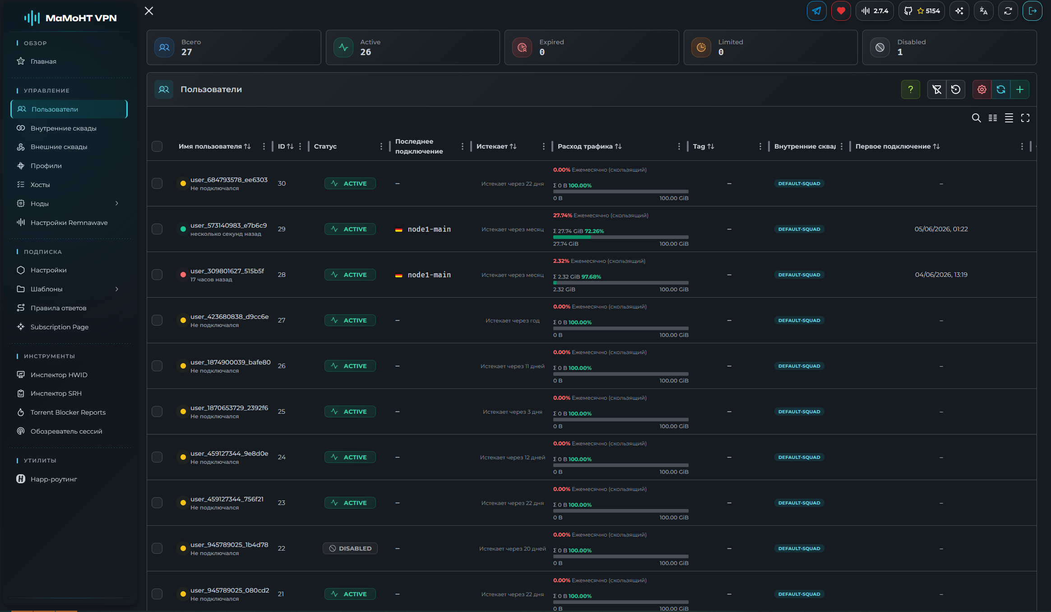Toggle fullscreen table view icon
The width and height of the screenshot is (1051, 612).
tap(1025, 118)
